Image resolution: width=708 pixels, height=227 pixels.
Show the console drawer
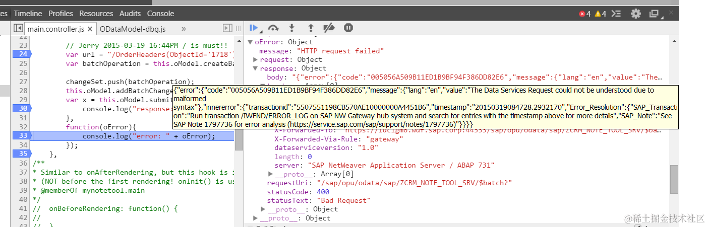616,14
